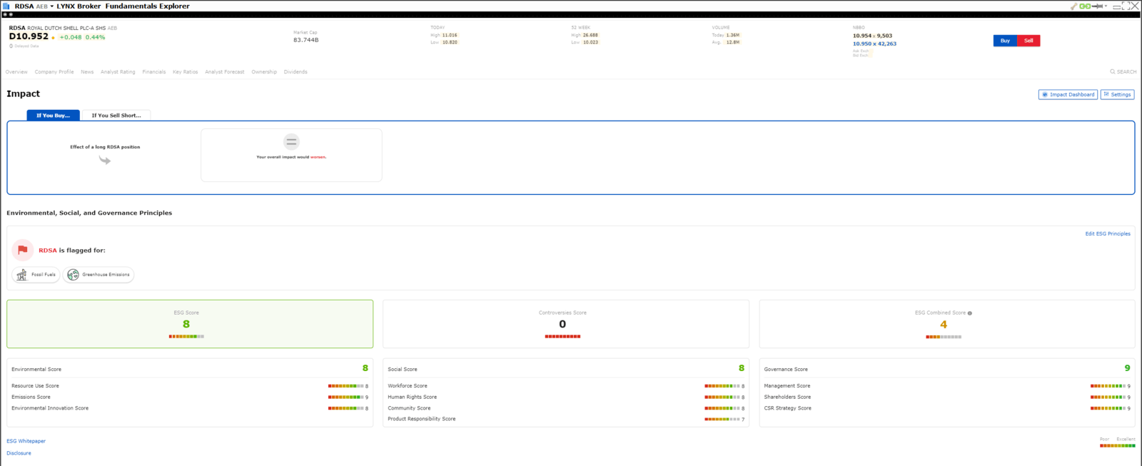The image size is (1142, 466).
Task: Click the equals sign impact icon
Action: (x=291, y=141)
